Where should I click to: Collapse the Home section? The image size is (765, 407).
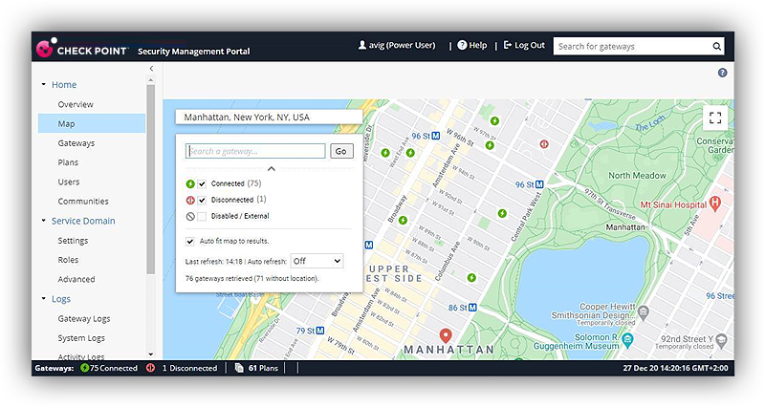(43, 84)
